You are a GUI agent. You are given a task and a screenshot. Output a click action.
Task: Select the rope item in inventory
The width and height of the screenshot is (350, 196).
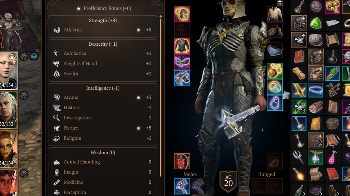[x=299, y=73]
